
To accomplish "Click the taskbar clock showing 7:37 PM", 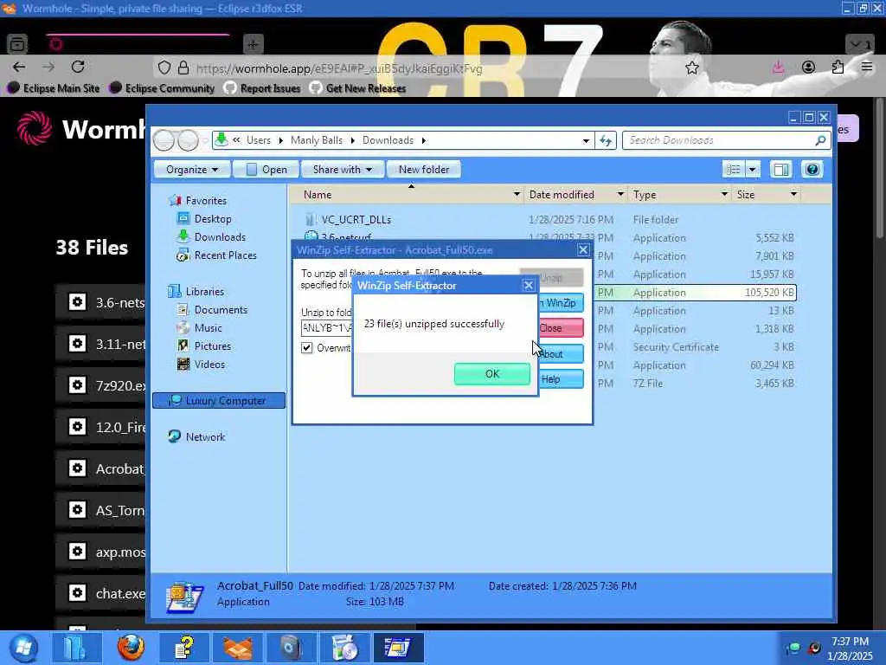I will pyautogui.click(x=850, y=642).
